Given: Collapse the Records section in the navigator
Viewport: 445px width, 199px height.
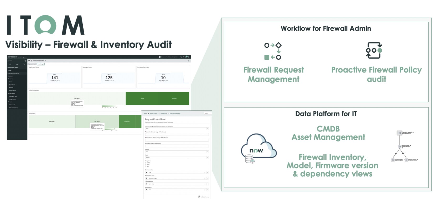Looking at the screenshot, I should pos(9,79).
